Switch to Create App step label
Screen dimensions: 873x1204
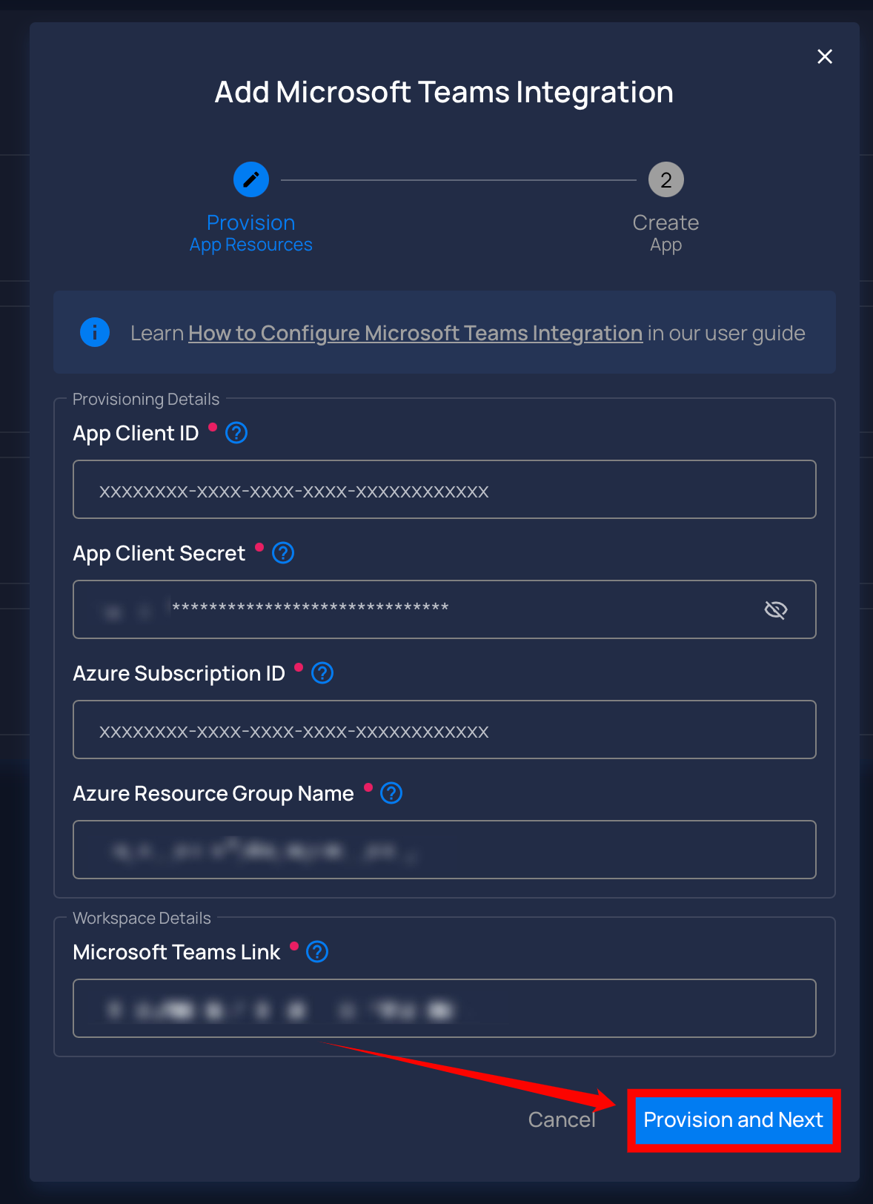click(x=666, y=233)
